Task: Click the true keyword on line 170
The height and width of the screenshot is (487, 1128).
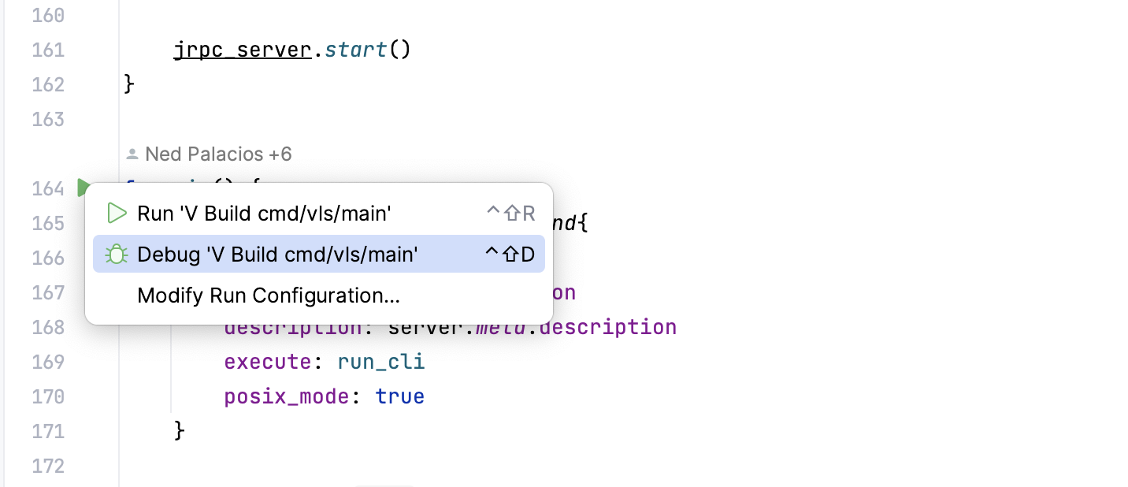Action: click(400, 396)
